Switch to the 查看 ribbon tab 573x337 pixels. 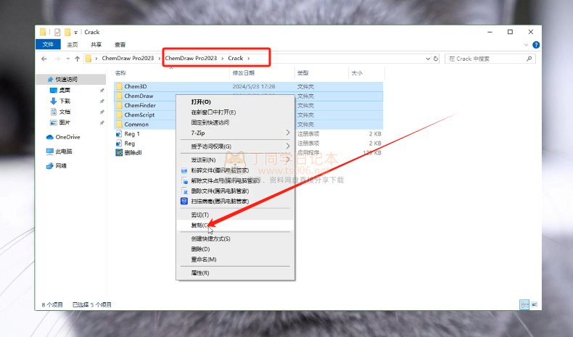tap(120, 44)
